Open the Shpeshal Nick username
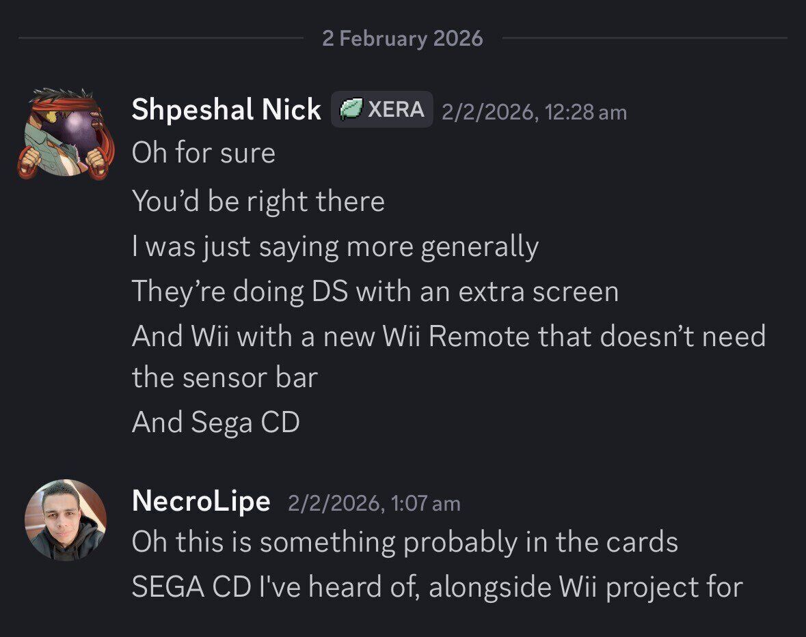The image size is (806, 637). (x=226, y=110)
